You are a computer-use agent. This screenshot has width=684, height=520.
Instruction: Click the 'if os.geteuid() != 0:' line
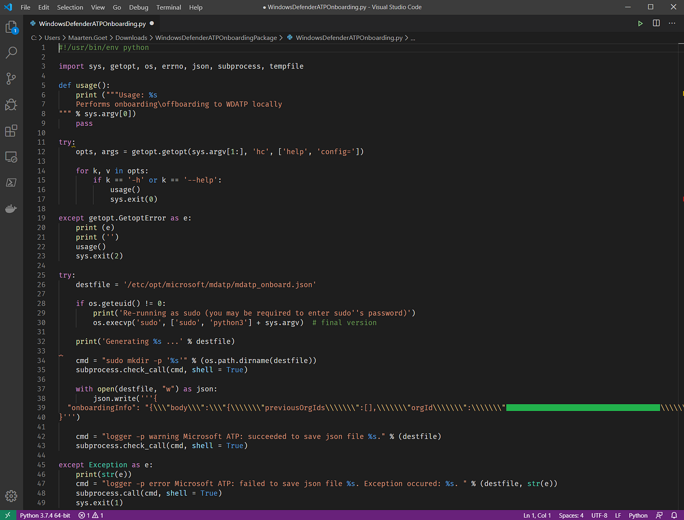click(x=121, y=303)
